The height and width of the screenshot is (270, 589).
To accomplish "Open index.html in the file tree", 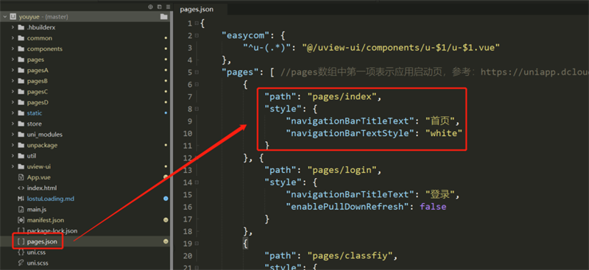I will click(x=42, y=188).
